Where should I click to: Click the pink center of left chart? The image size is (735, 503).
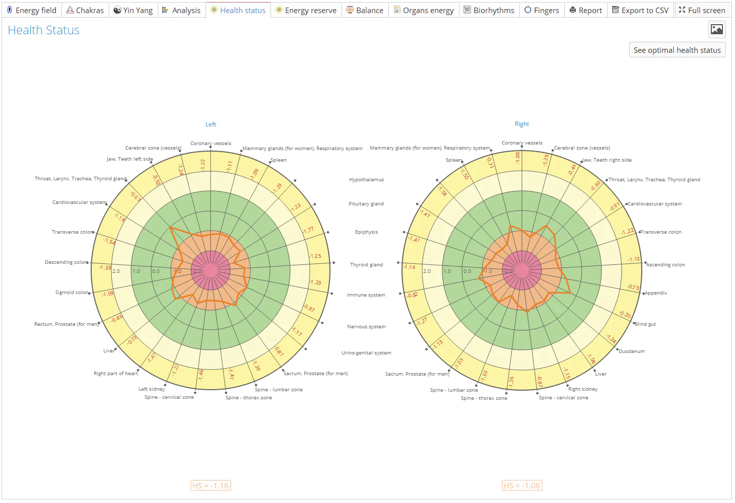[211, 270]
